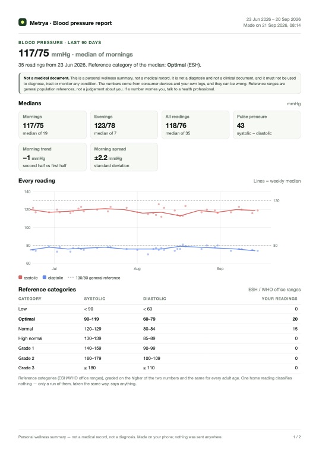Click 'ESH / WHO office ranges' label
This screenshot has width=319, height=452.
pyautogui.click(x=274, y=290)
